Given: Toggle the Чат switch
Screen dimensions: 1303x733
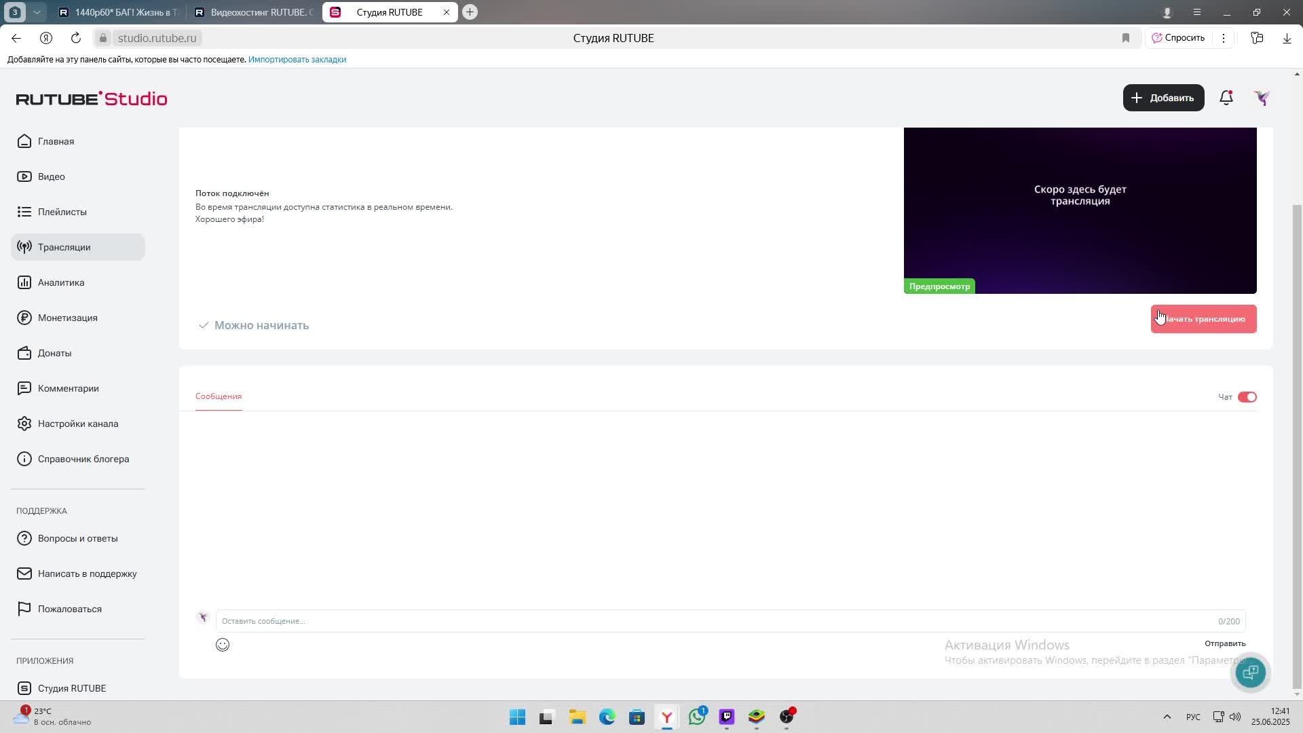Looking at the screenshot, I should 1247,397.
